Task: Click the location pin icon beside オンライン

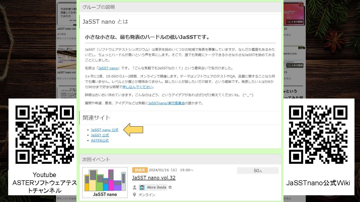Action: (x=134, y=195)
